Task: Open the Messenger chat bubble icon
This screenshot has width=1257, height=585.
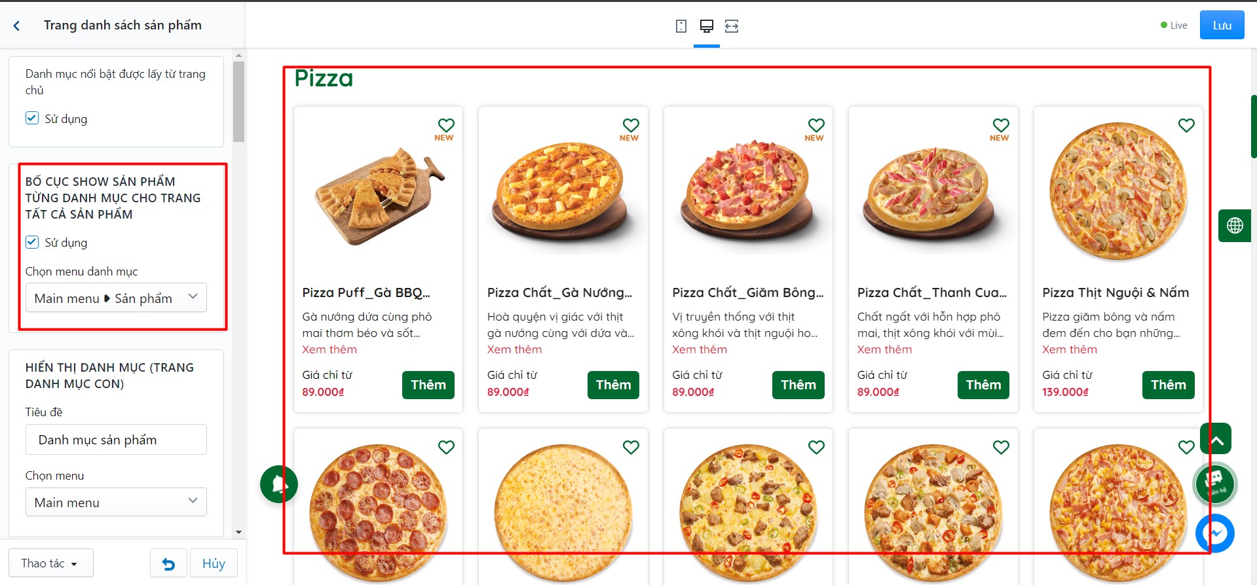Action: tap(1215, 533)
